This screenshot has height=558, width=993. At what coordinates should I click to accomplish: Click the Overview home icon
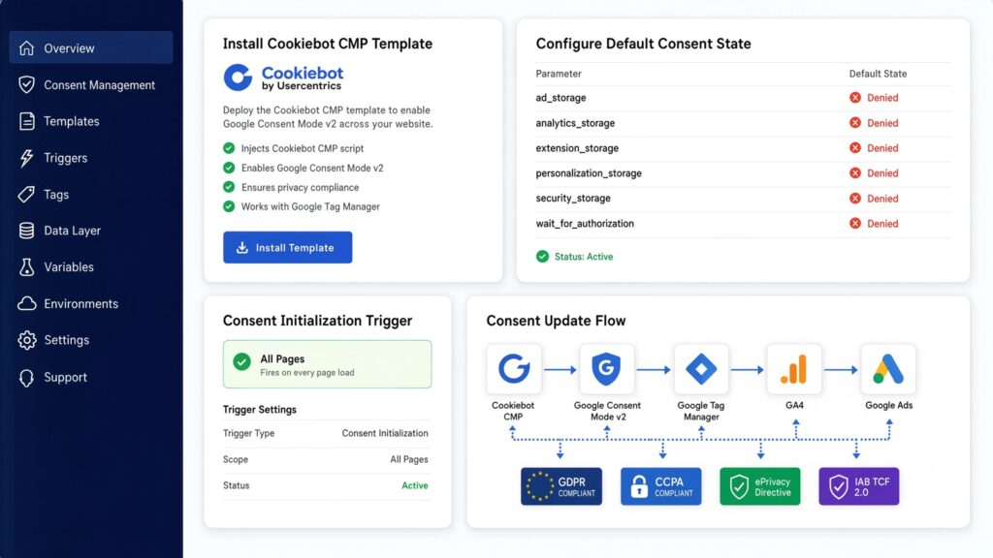(26, 48)
